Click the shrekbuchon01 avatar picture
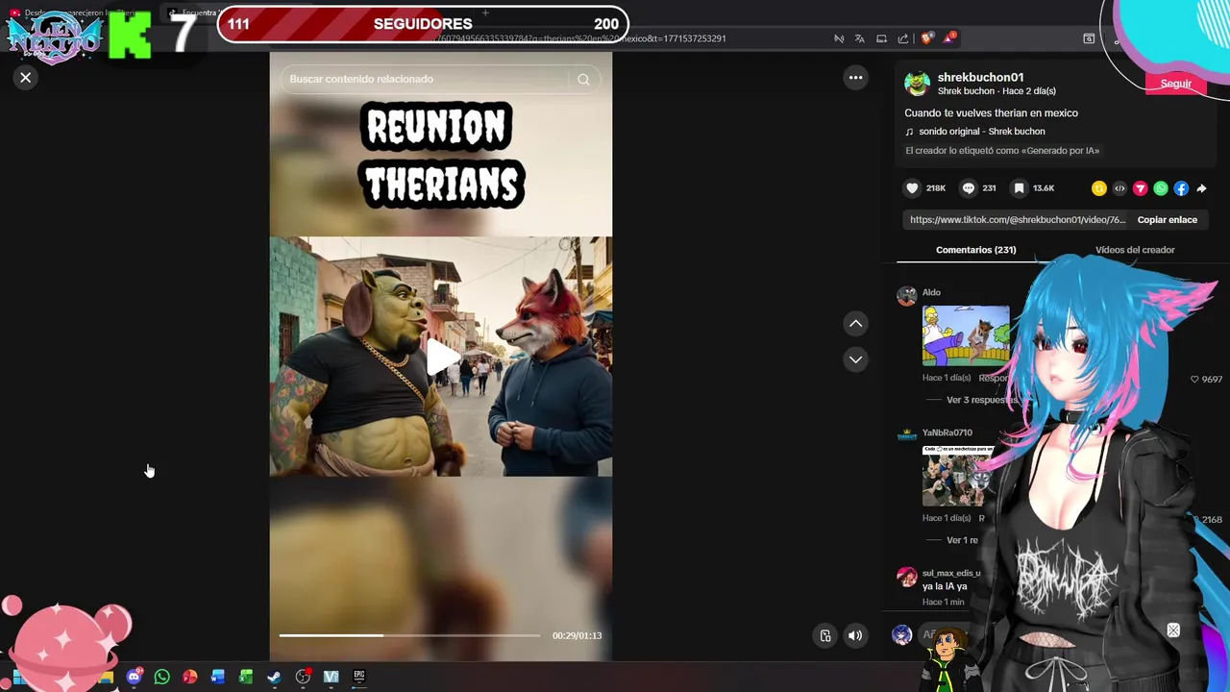This screenshot has height=692, width=1230. pyautogui.click(x=918, y=84)
